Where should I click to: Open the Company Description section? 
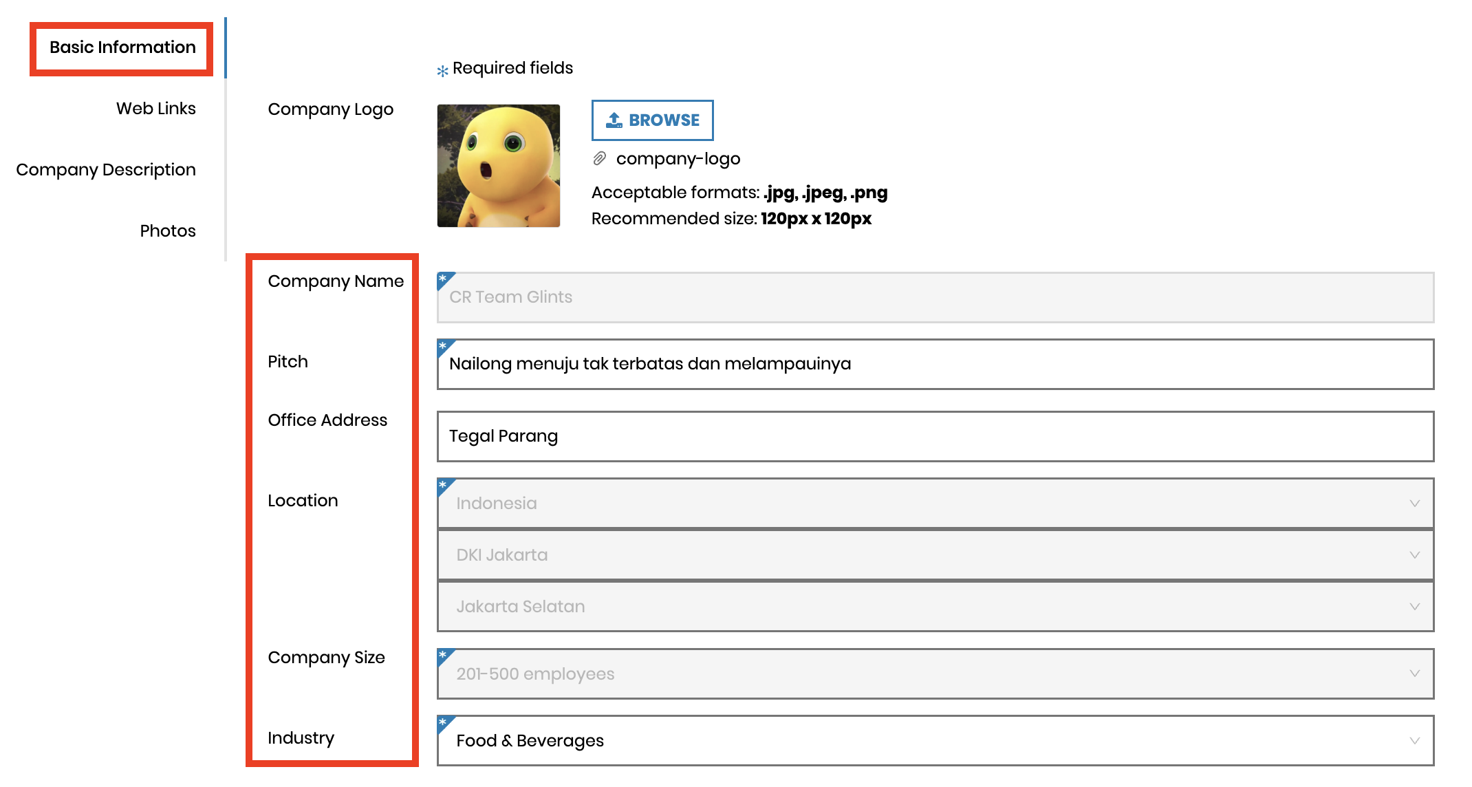tap(106, 169)
